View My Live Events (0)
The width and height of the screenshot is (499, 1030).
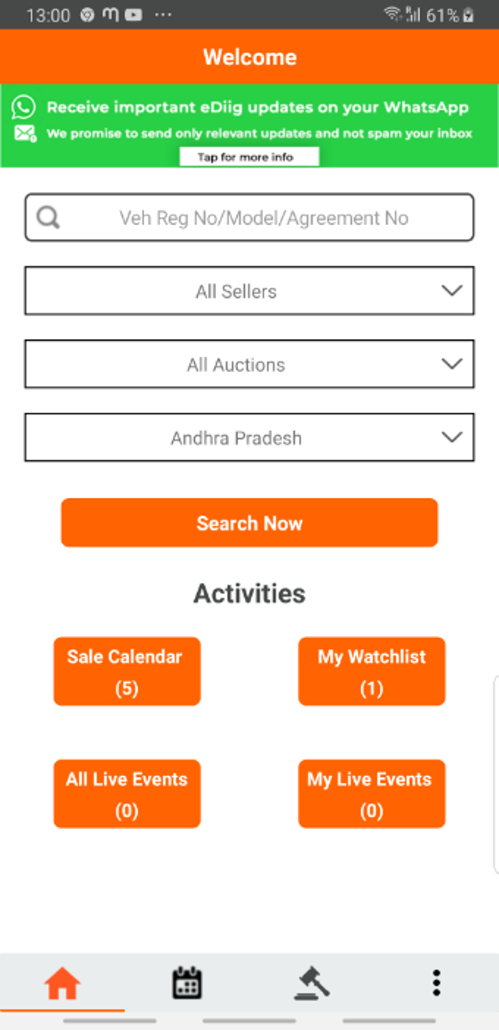pos(372,794)
